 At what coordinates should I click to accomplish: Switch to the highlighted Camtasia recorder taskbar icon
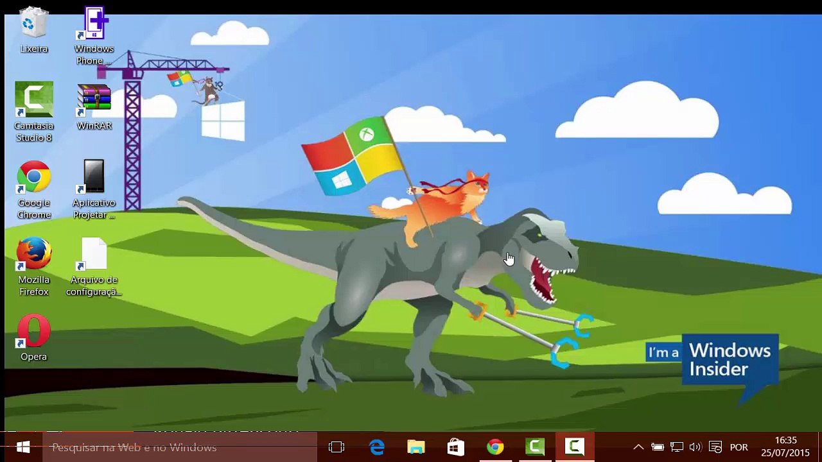(x=575, y=447)
